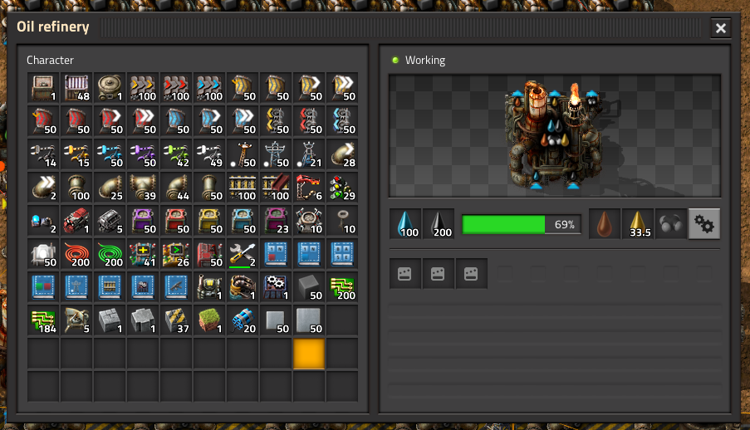Select the grey petroleum gas output slot
750x430 pixels.
(x=670, y=224)
